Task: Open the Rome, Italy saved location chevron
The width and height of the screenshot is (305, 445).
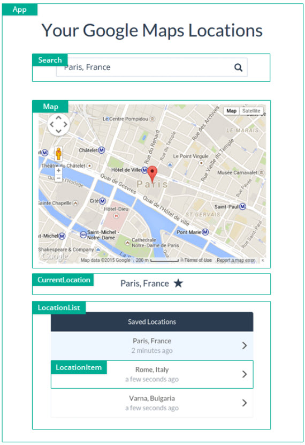Action: pyautogui.click(x=245, y=374)
